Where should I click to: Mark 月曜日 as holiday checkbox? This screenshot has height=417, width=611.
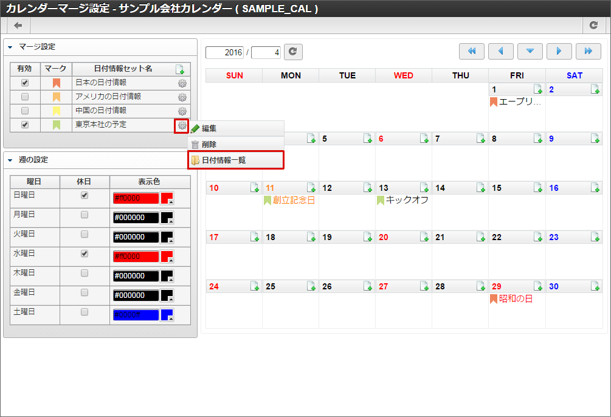click(x=85, y=215)
